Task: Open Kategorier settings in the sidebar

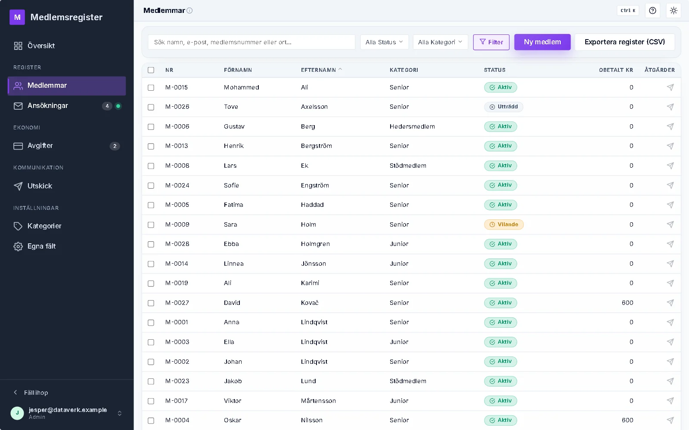Action: pos(67,226)
